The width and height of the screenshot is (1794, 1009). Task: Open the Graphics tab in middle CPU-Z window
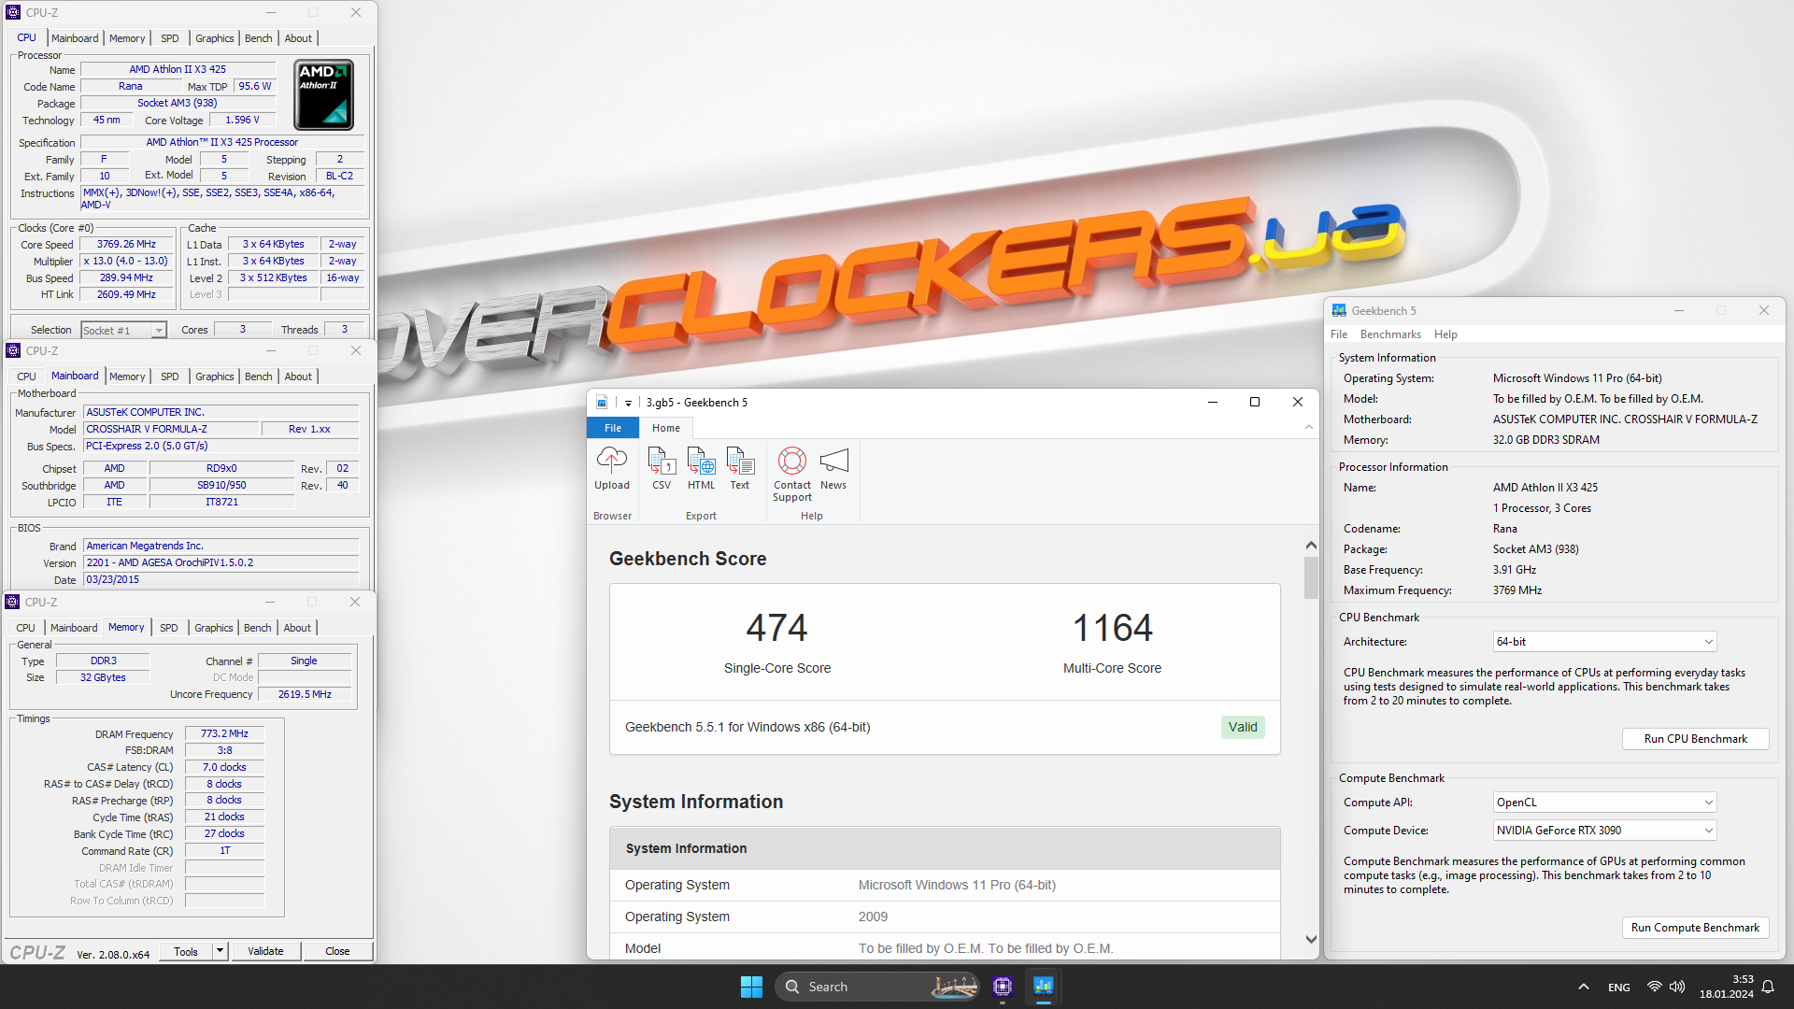click(x=214, y=377)
